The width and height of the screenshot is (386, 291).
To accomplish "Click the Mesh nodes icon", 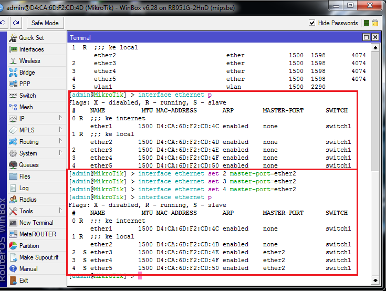I will click(x=13, y=107).
